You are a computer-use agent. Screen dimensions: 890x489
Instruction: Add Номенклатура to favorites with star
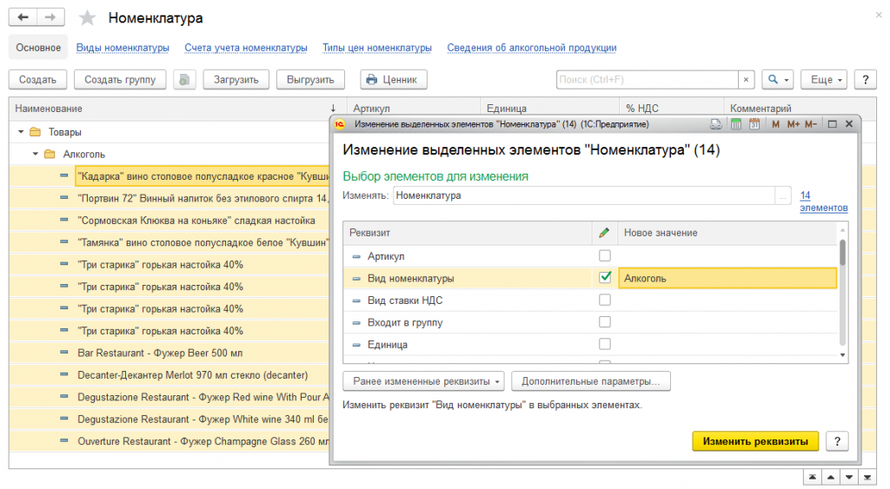tap(87, 18)
